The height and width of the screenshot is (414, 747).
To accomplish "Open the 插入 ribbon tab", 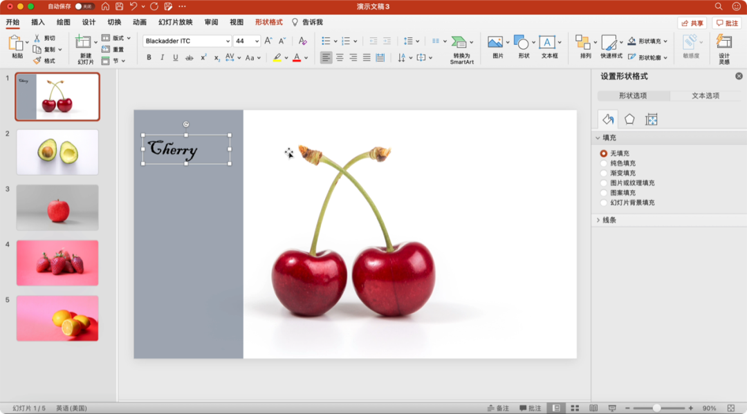I will click(38, 22).
